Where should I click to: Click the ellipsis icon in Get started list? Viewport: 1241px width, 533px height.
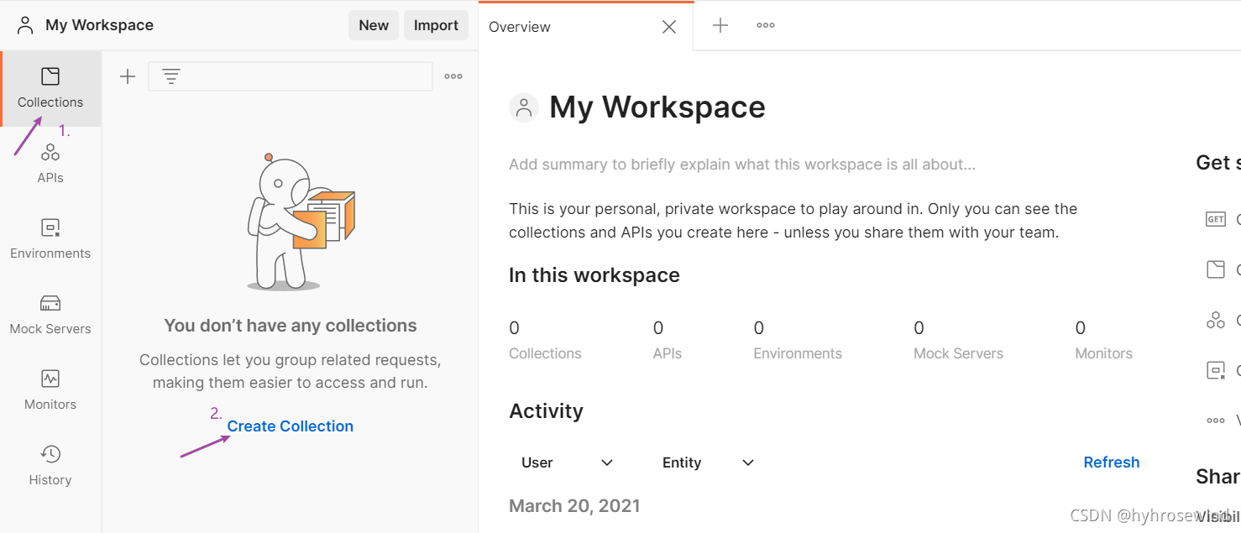point(1215,421)
